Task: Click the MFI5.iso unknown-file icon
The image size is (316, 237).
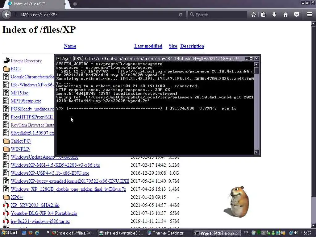Action: tap(6, 93)
